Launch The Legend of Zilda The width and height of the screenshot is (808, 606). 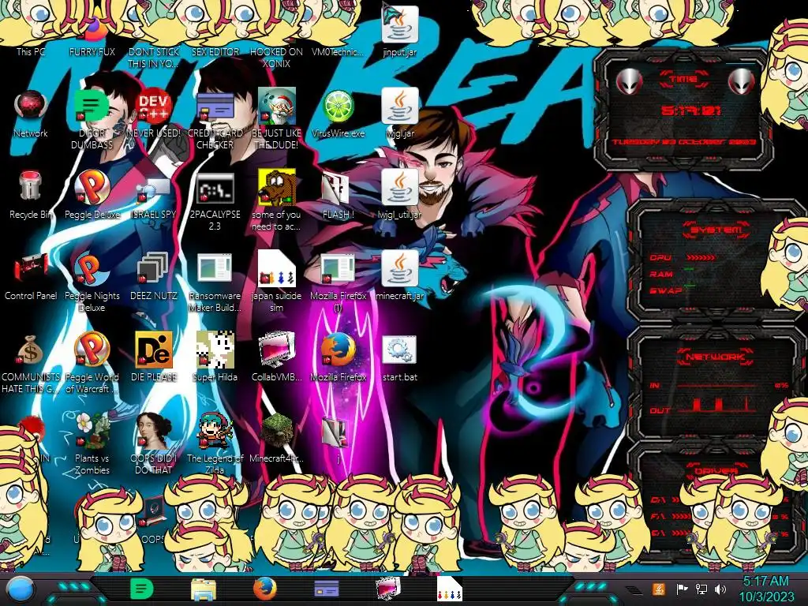coord(215,443)
